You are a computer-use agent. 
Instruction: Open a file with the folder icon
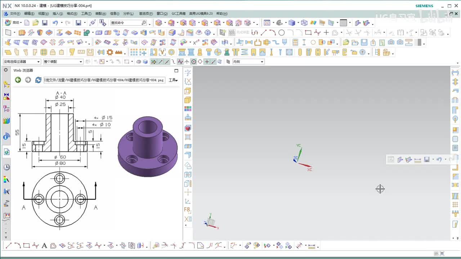point(36,23)
